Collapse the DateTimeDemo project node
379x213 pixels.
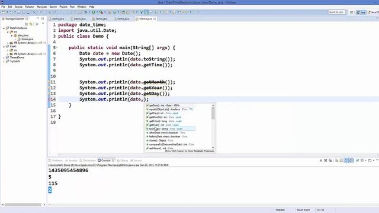(x=4, y=28)
